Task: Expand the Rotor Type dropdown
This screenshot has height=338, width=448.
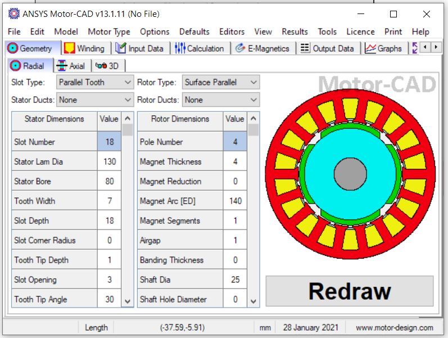Action: tap(221, 82)
